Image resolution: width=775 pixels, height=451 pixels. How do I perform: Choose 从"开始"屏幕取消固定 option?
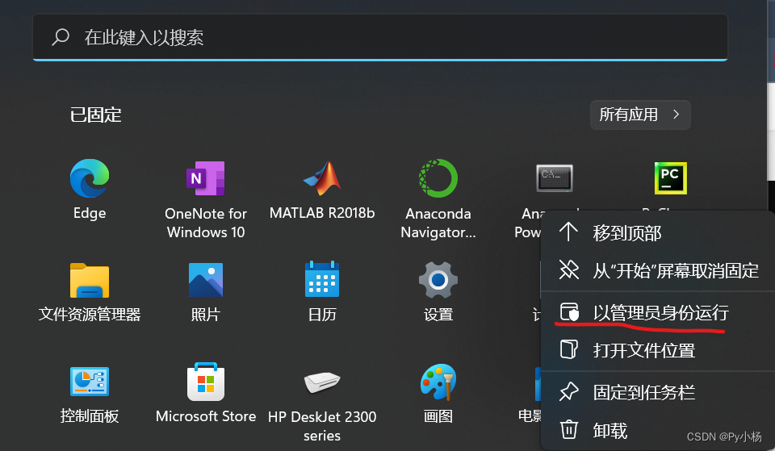point(659,271)
